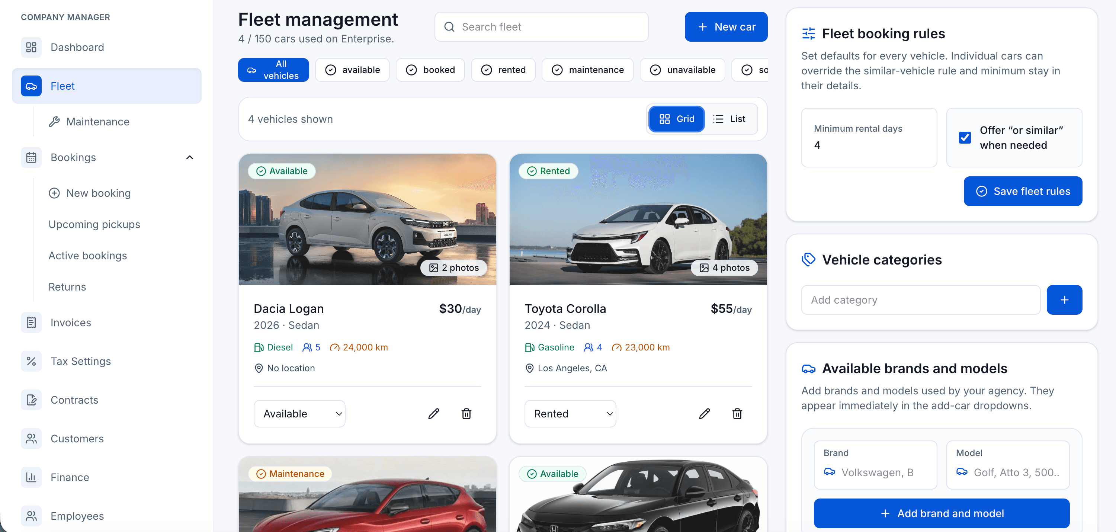
Task: Open the Toyota Corolla car photo
Action: 638,219
